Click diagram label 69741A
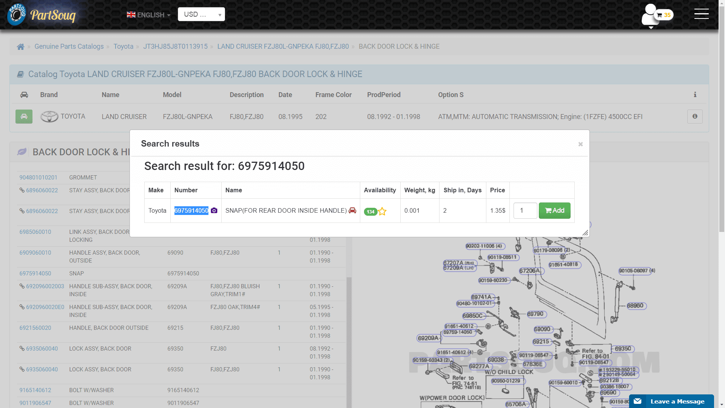 [x=482, y=297]
